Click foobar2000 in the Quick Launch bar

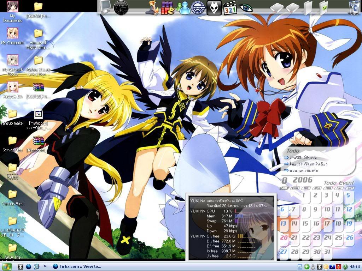click(21, 267)
